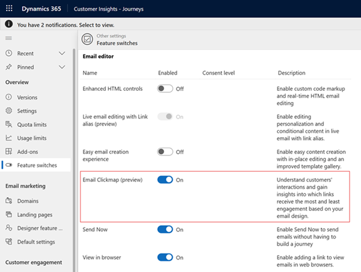
Task: Click the Add-ons grid icon
Action: click(9, 151)
